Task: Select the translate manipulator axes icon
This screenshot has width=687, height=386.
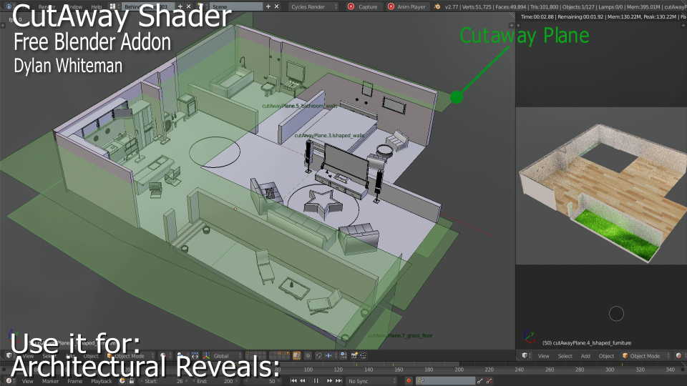Action: [x=205, y=356]
